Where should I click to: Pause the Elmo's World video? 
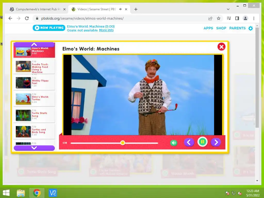coord(202,142)
